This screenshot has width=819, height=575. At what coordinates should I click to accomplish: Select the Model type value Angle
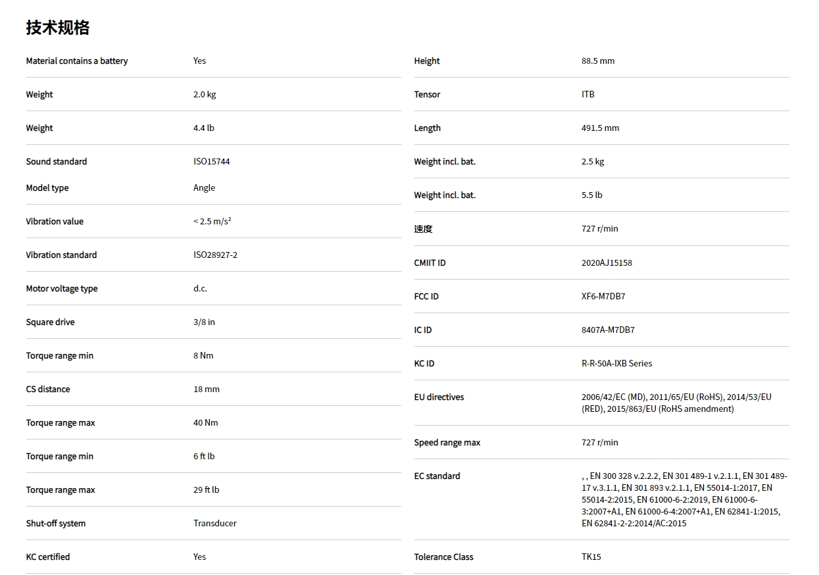click(x=204, y=187)
